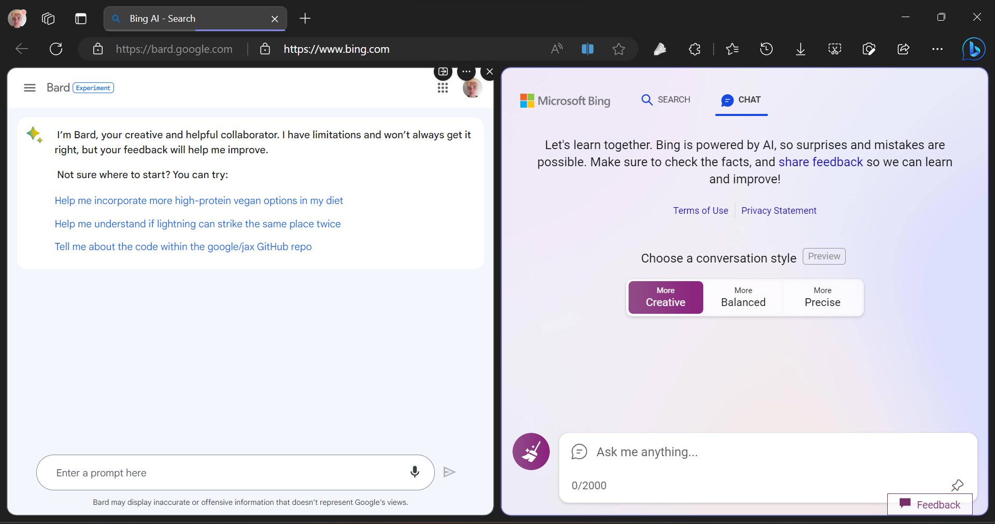Open Settings and more ellipsis menu
Viewport: 995px width, 524px height.
pyautogui.click(x=937, y=49)
